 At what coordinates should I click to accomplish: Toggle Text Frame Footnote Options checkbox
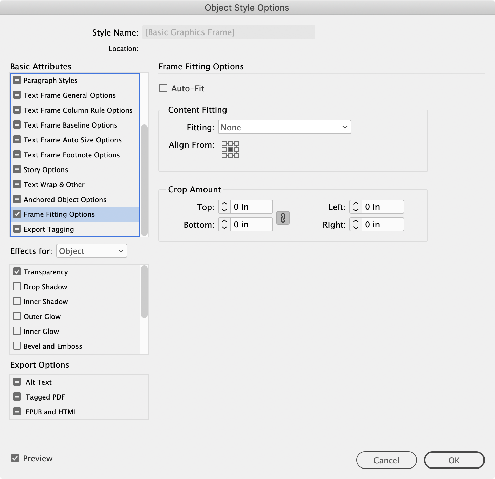17,155
